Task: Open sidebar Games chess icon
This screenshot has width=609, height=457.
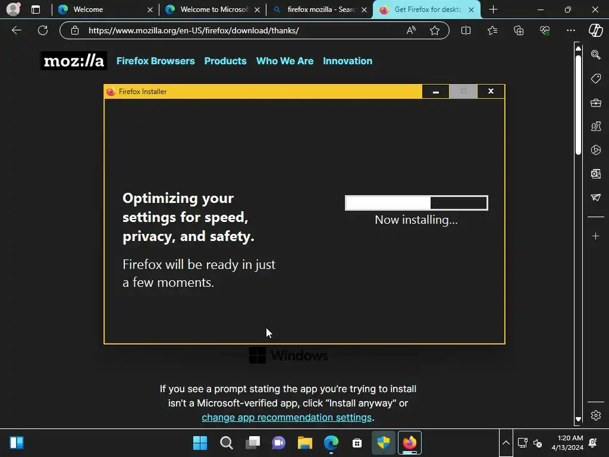Action: point(595,126)
